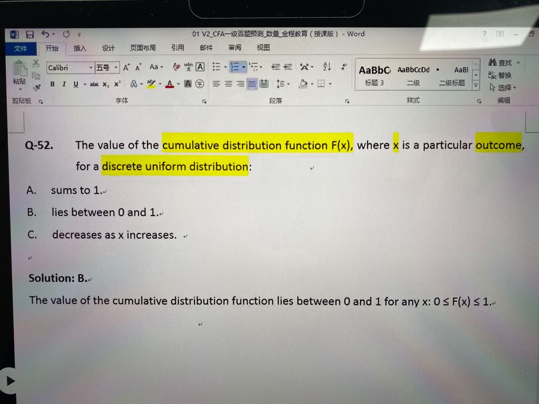Toggle superscript formatting
The width and height of the screenshot is (539, 404).
tap(117, 84)
